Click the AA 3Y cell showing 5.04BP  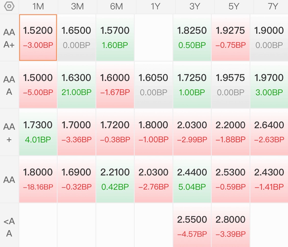192,179
